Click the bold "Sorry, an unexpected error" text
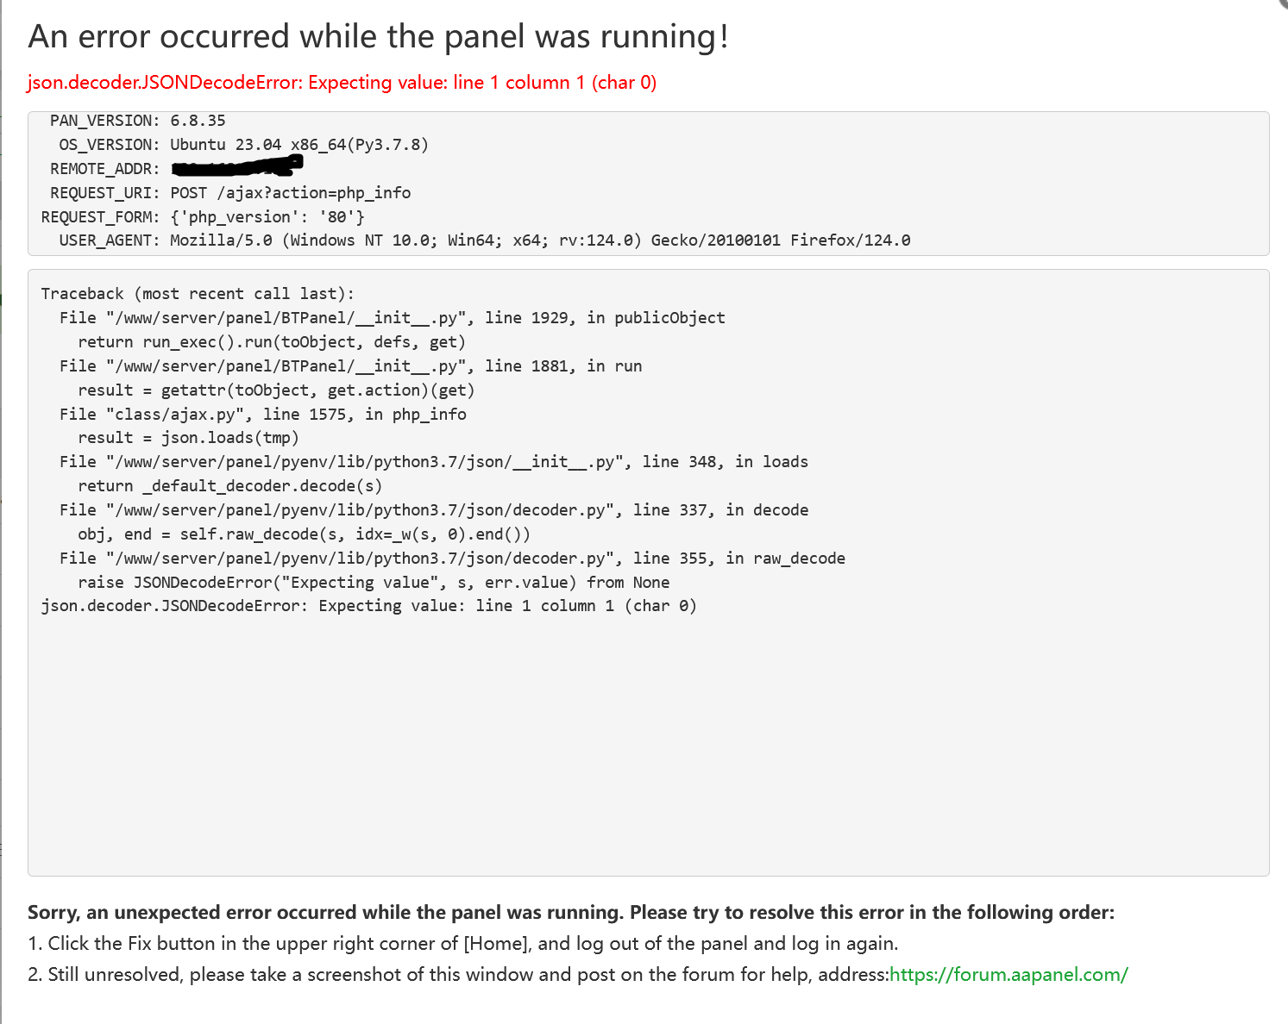 570,913
